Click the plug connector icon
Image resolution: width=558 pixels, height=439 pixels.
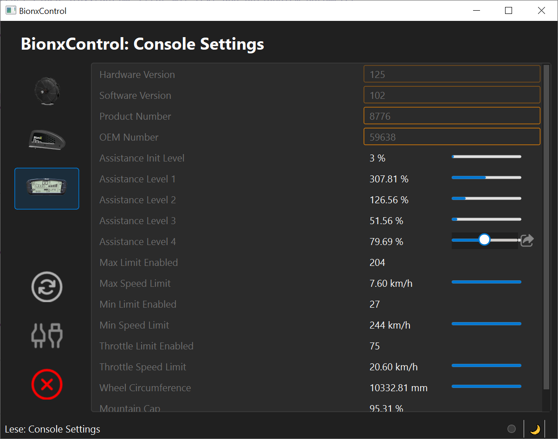point(47,336)
